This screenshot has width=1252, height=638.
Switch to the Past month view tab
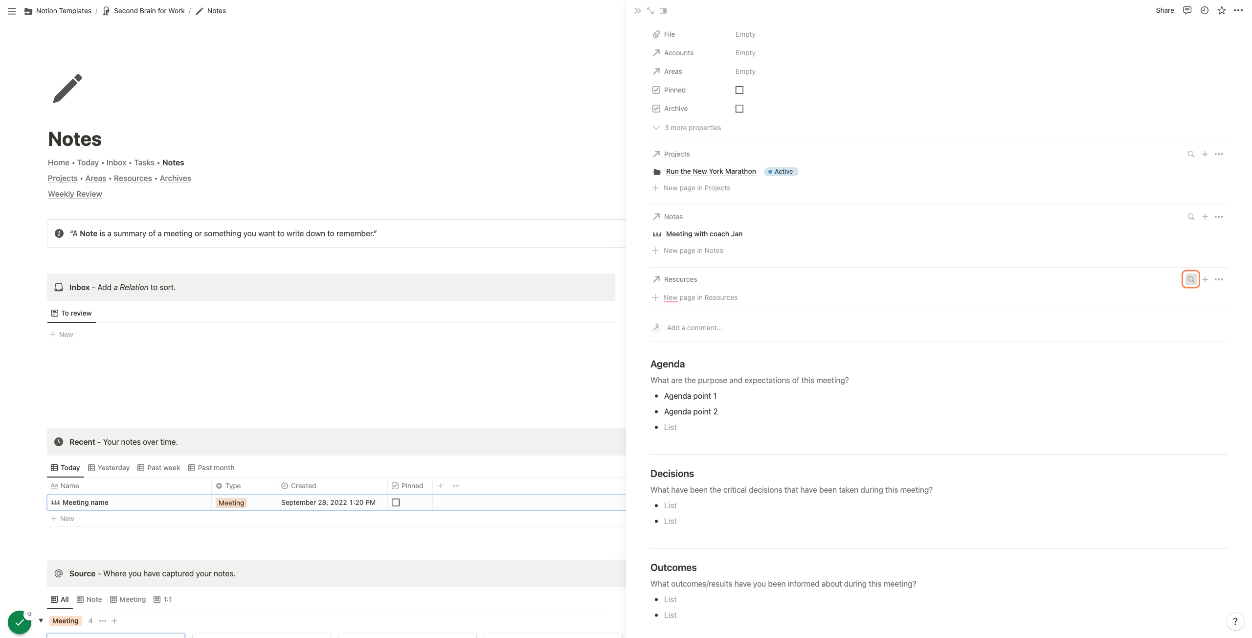coord(211,468)
